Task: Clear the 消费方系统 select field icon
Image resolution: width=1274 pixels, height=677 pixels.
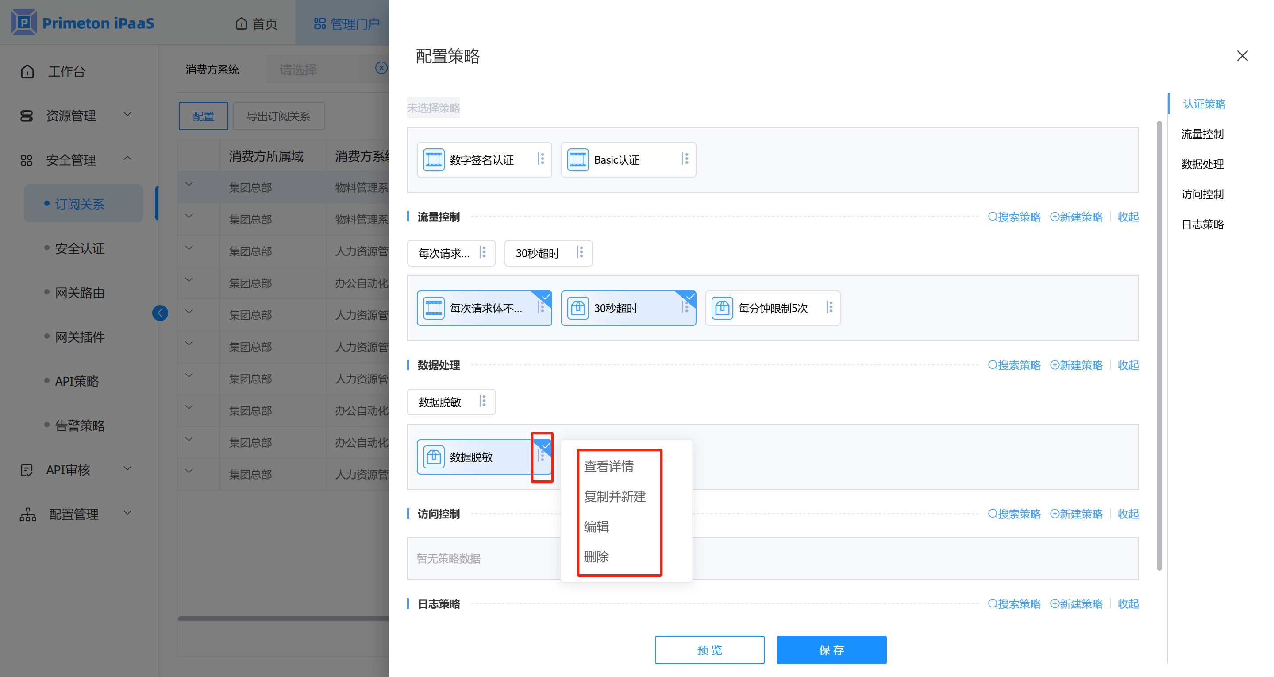Action: click(x=381, y=68)
